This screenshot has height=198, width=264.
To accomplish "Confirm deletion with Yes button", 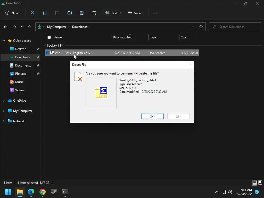I will (152, 116).
